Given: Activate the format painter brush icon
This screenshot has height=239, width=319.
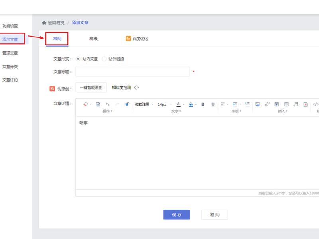Looking at the screenshot, I should [x=127, y=104].
